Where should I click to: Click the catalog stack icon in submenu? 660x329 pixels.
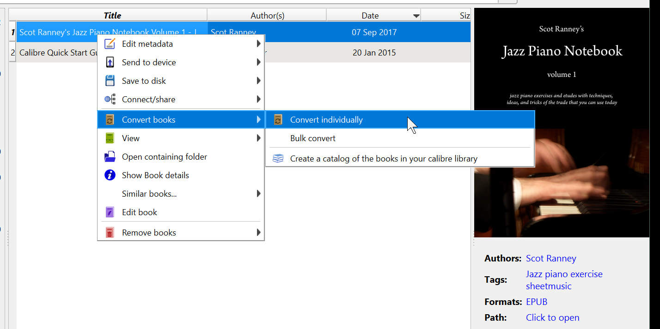pyautogui.click(x=278, y=159)
